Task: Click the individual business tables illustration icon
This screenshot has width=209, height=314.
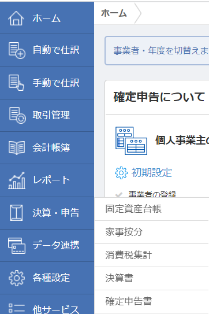Action: [131, 141]
